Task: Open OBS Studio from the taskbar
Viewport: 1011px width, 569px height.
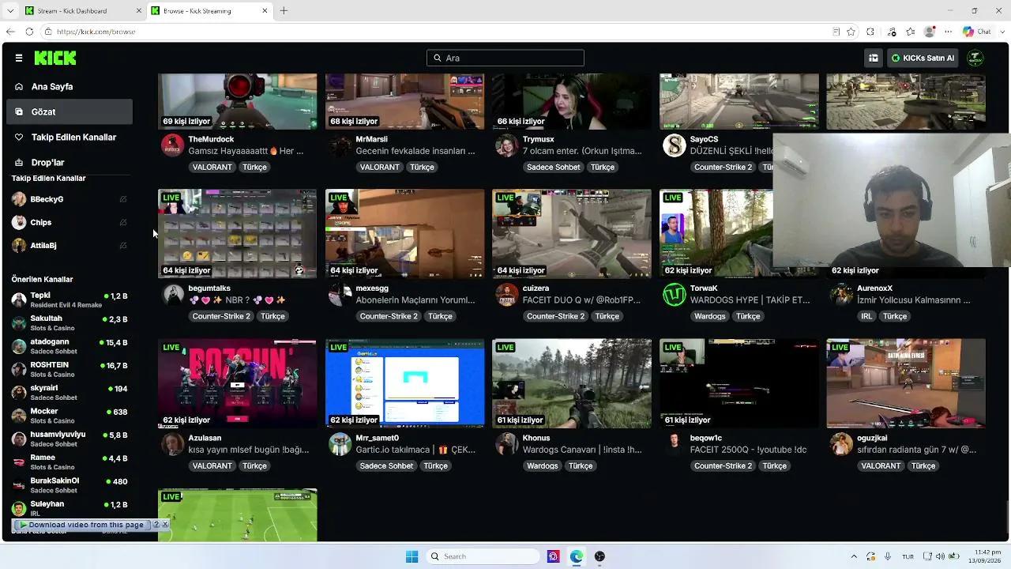Action: [599, 556]
